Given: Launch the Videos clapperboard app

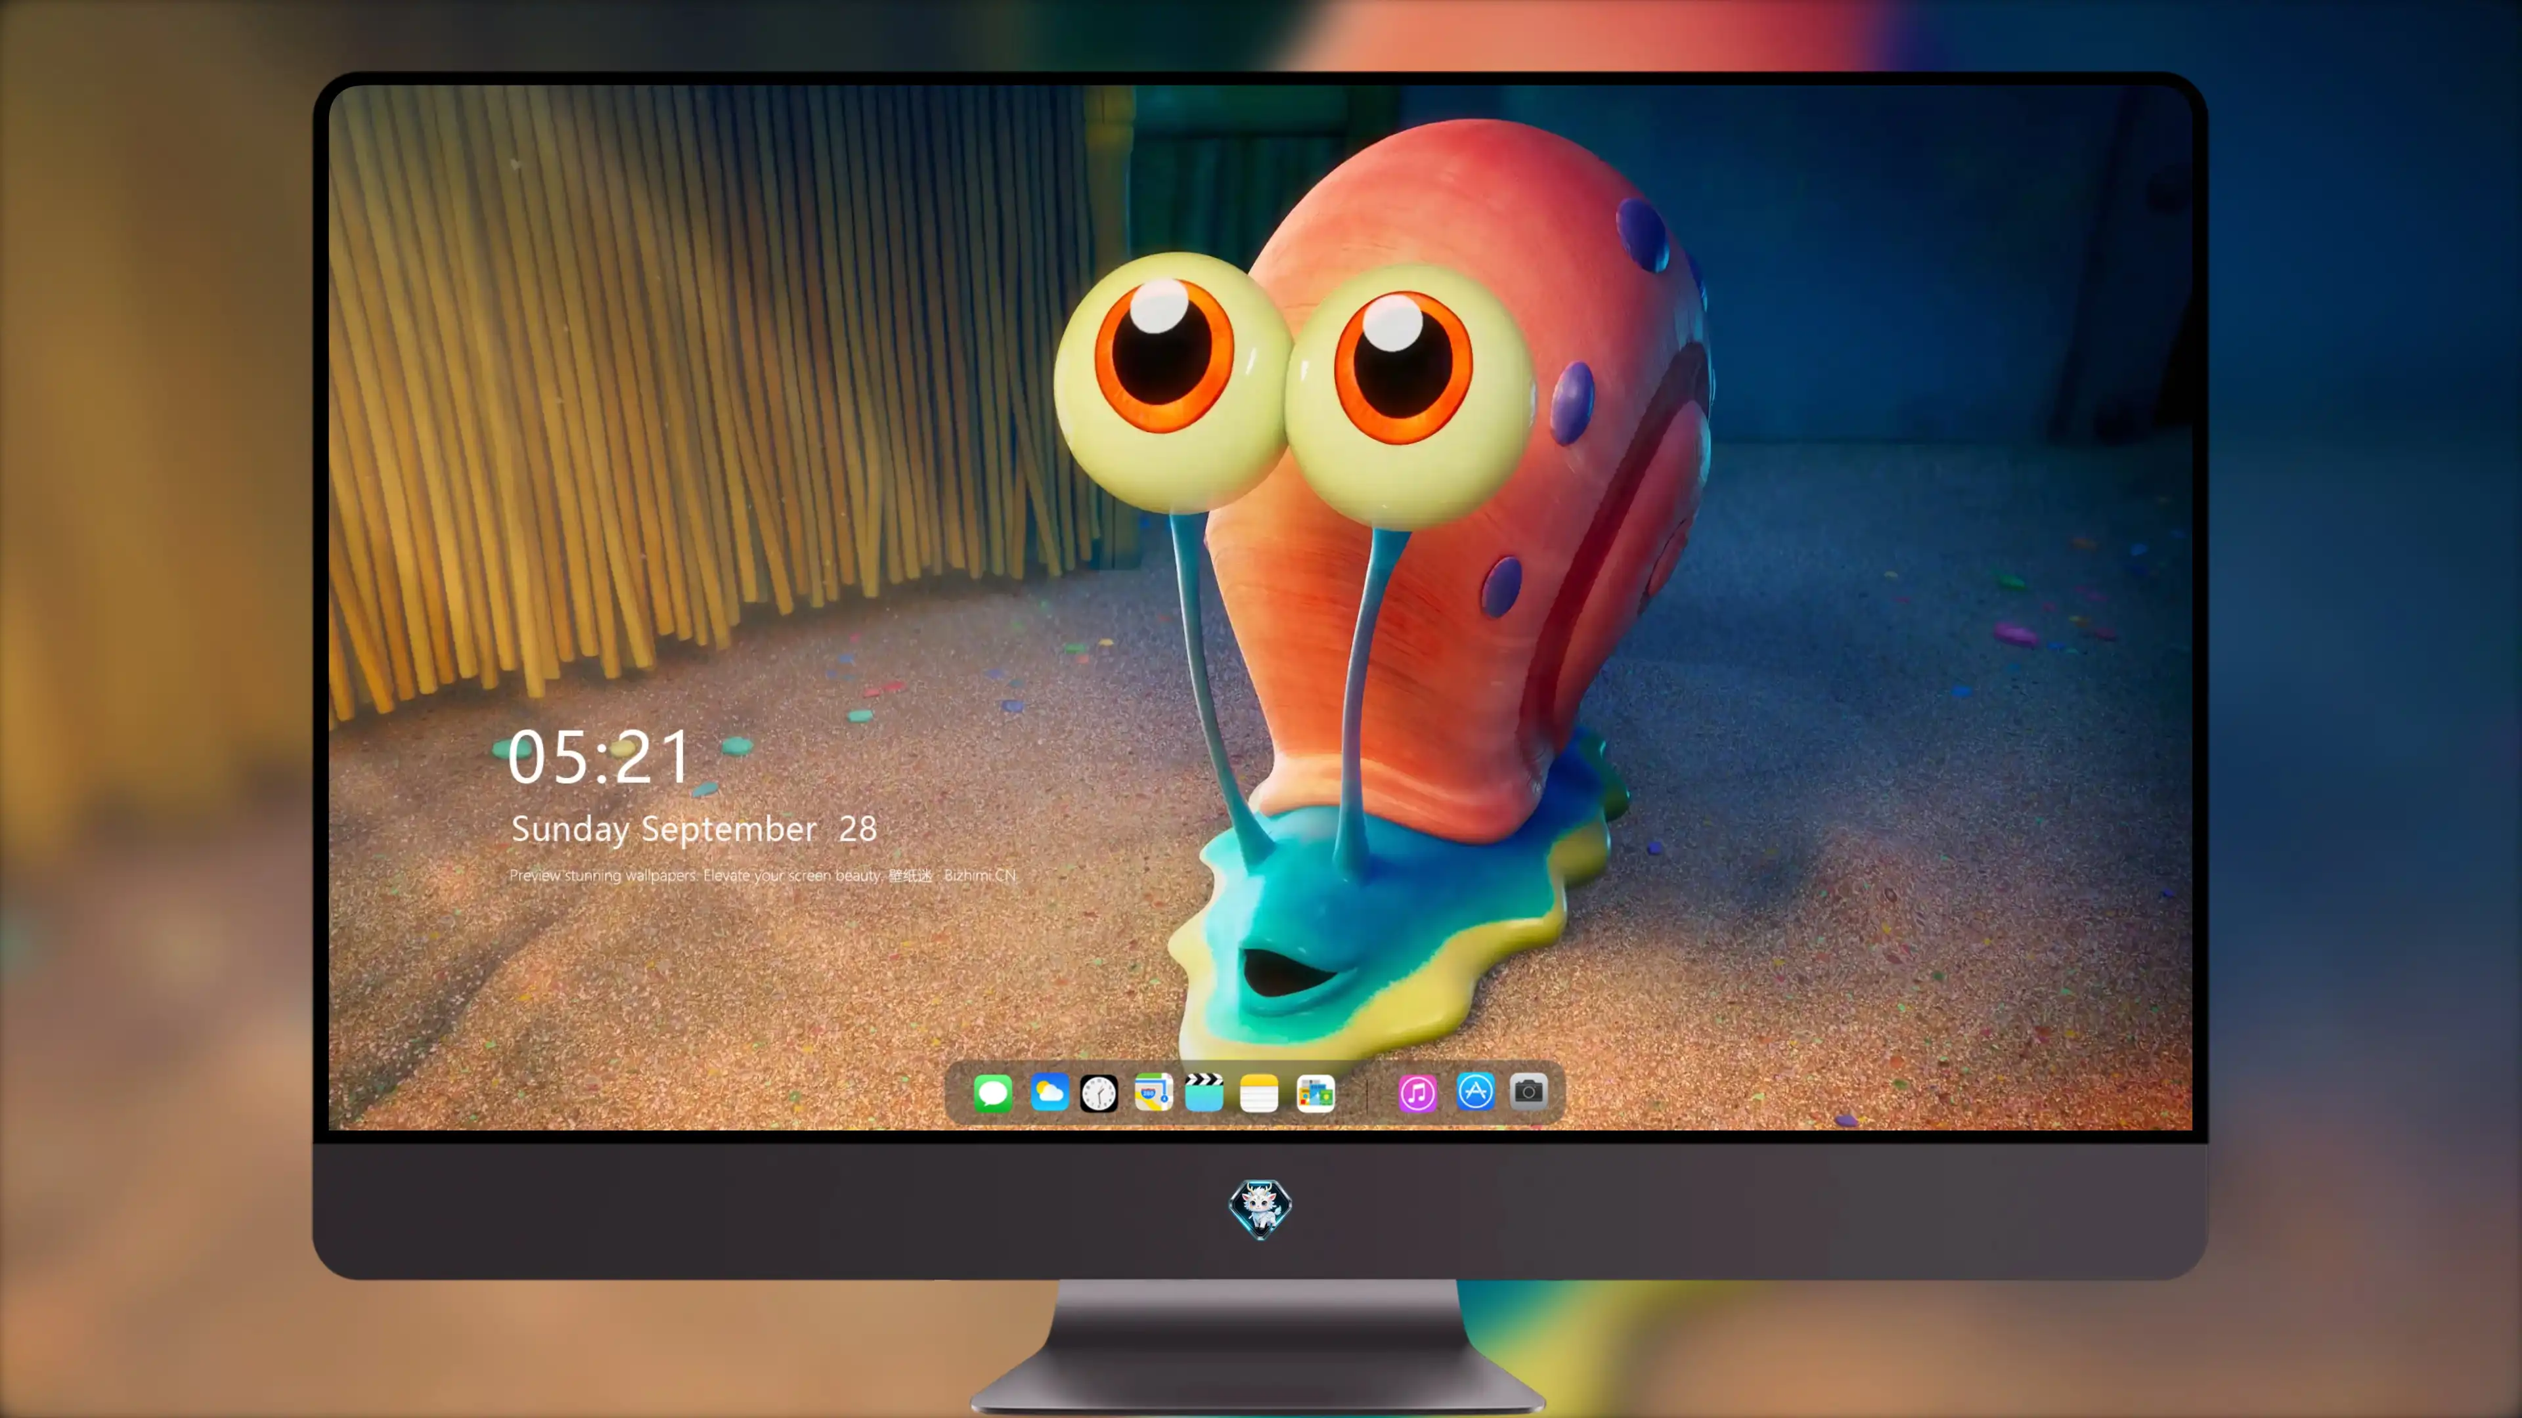Looking at the screenshot, I should tap(1205, 1092).
